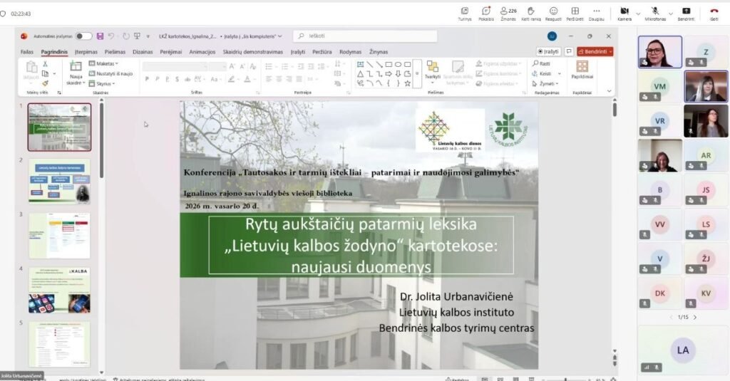This screenshot has width=730, height=381.
Task: Click the Įrašyti record button
Action: click(x=548, y=52)
